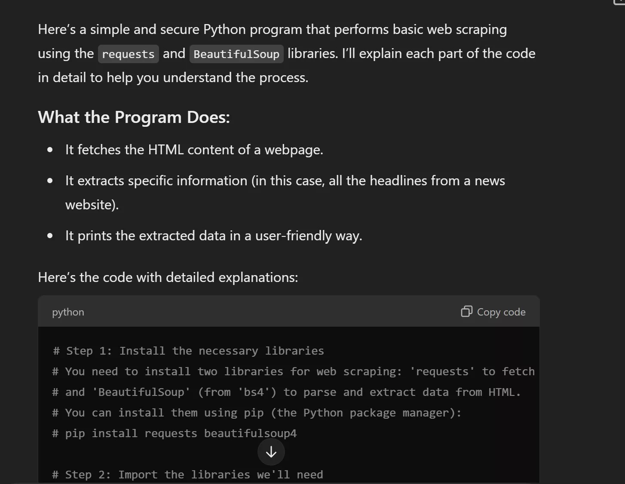Click the "It prints the extracted data" bullet
625x484 pixels.
pyautogui.click(x=213, y=236)
